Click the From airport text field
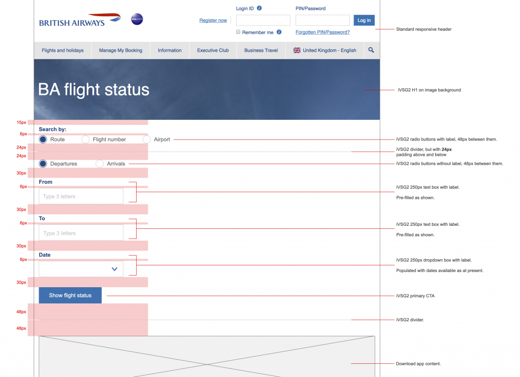 (x=81, y=196)
